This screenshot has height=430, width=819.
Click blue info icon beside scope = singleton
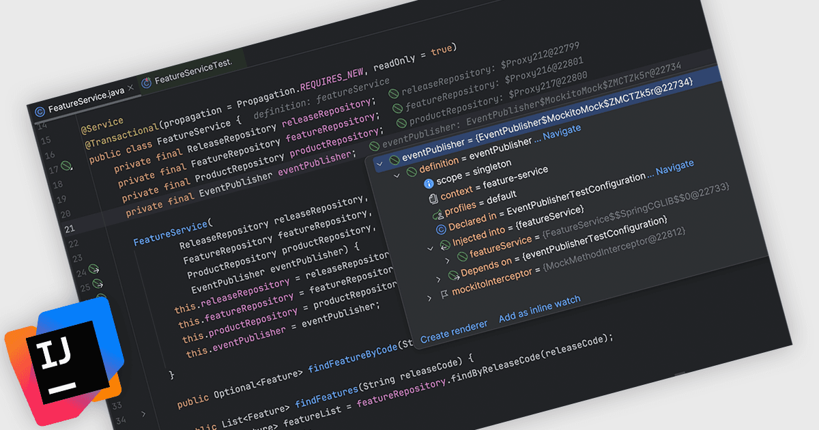point(429,183)
